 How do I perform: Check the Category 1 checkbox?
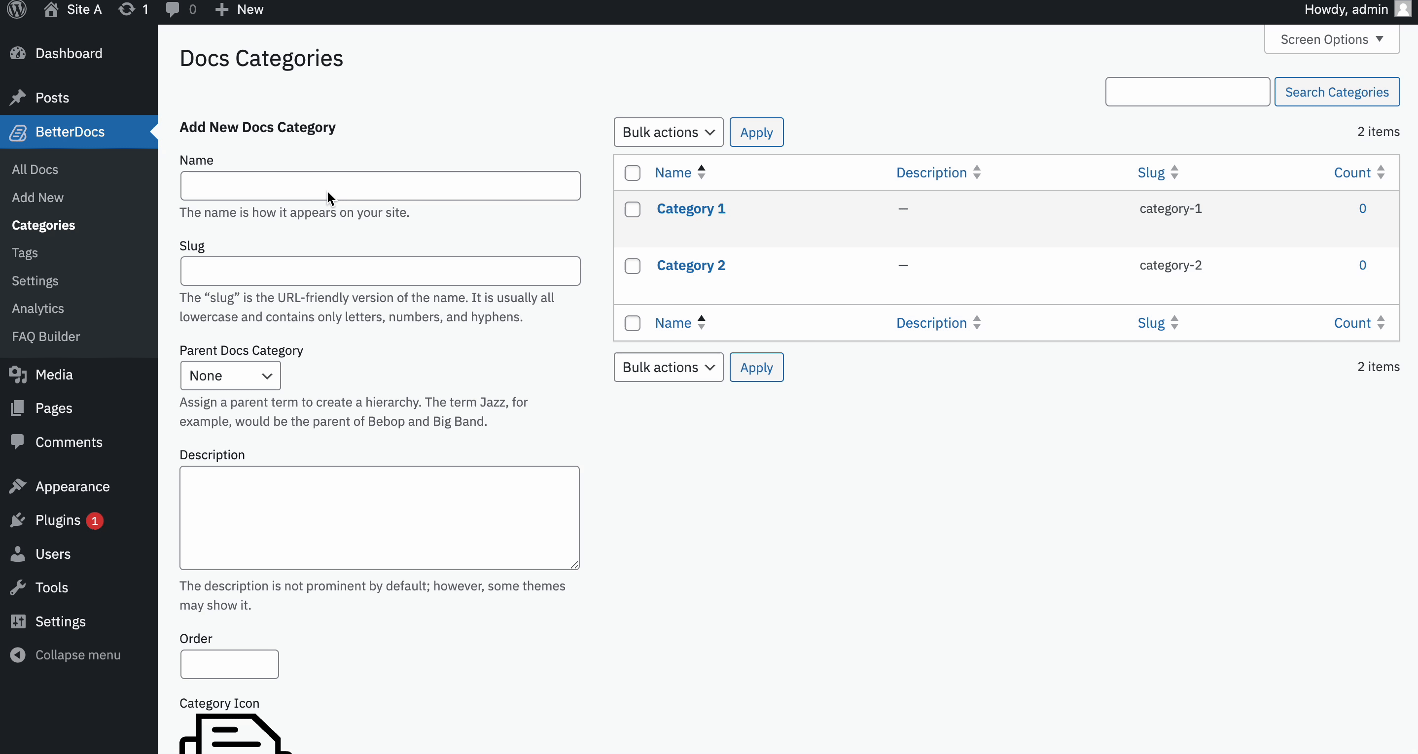(632, 209)
